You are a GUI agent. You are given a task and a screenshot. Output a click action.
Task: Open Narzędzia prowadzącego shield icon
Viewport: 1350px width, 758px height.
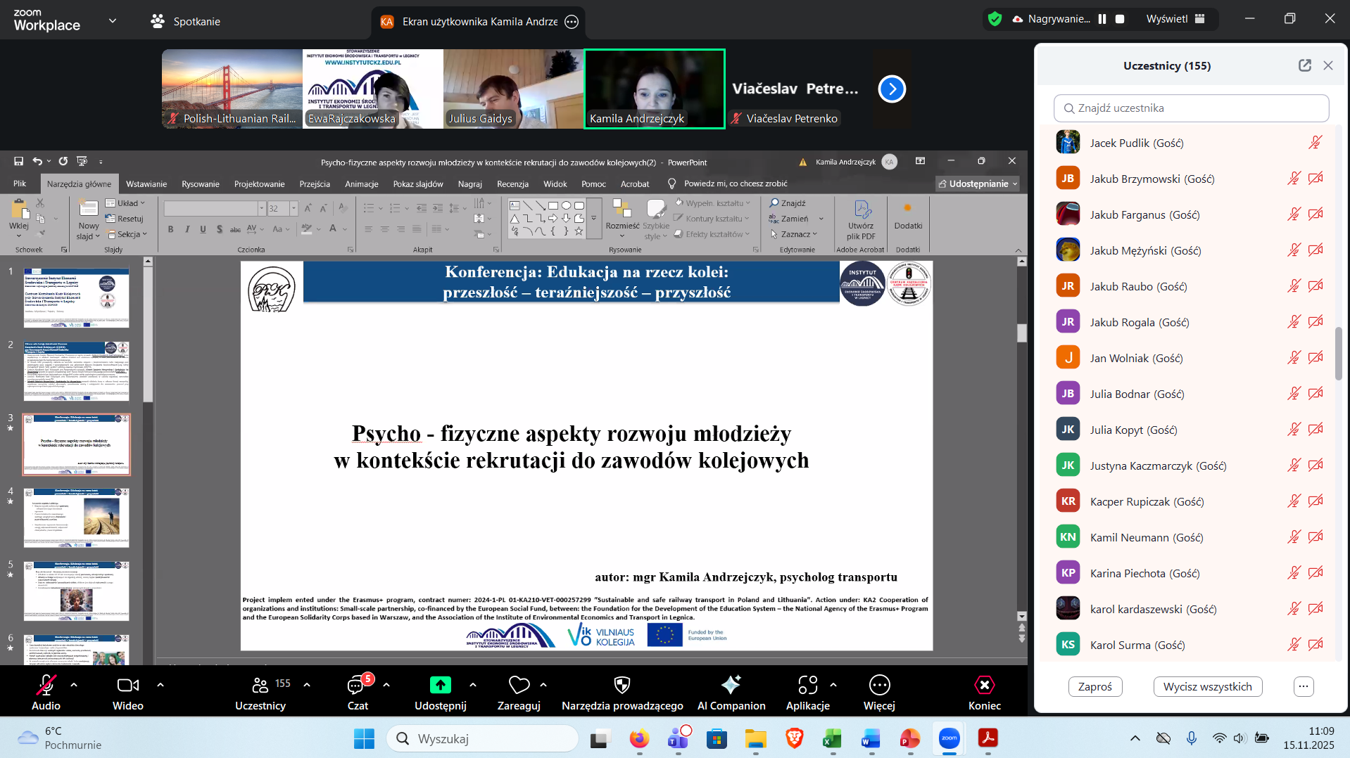coord(622,685)
